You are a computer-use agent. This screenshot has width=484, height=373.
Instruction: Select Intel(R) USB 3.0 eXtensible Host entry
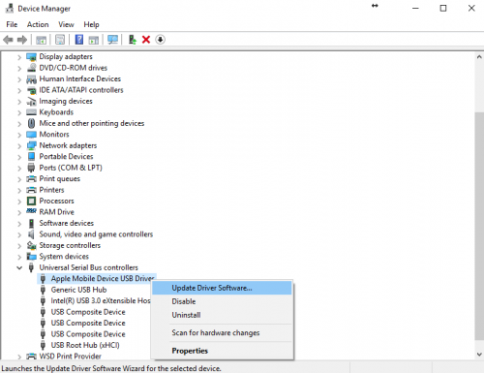click(x=101, y=300)
